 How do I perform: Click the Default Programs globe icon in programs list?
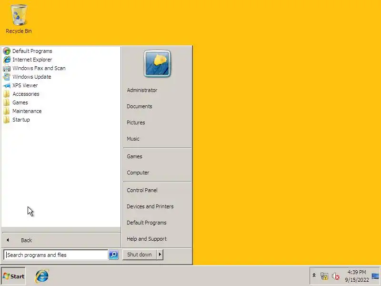[7, 51]
